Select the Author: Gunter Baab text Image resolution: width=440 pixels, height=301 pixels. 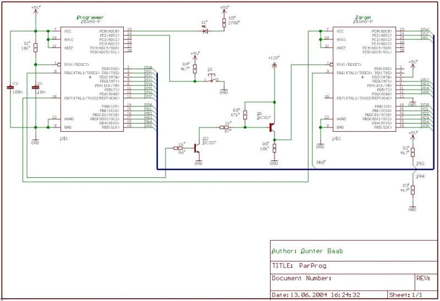point(307,251)
